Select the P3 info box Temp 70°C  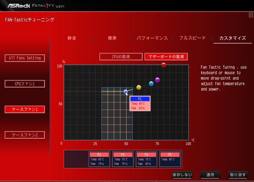click(x=123, y=159)
